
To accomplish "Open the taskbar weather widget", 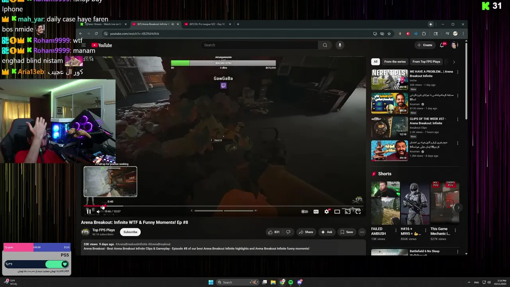I will point(11,282).
